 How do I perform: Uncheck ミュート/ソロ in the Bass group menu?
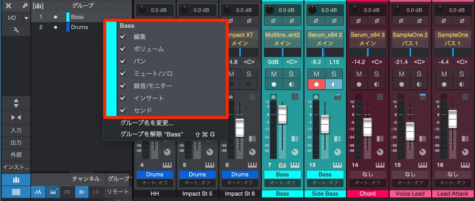(123, 73)
